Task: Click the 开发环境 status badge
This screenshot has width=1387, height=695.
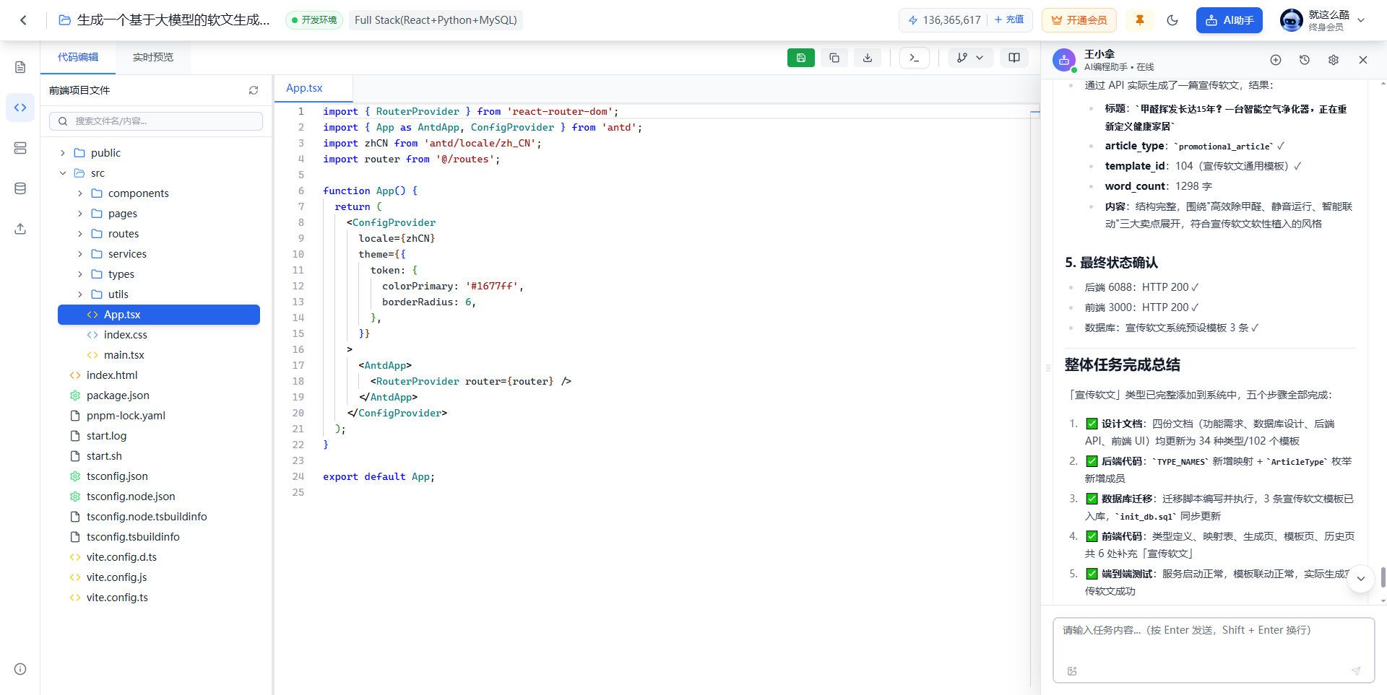Action: click(314, 20)
